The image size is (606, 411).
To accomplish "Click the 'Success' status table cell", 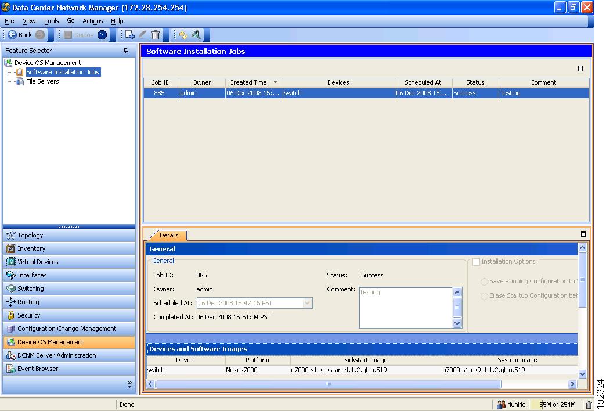I will pos(475,93).
